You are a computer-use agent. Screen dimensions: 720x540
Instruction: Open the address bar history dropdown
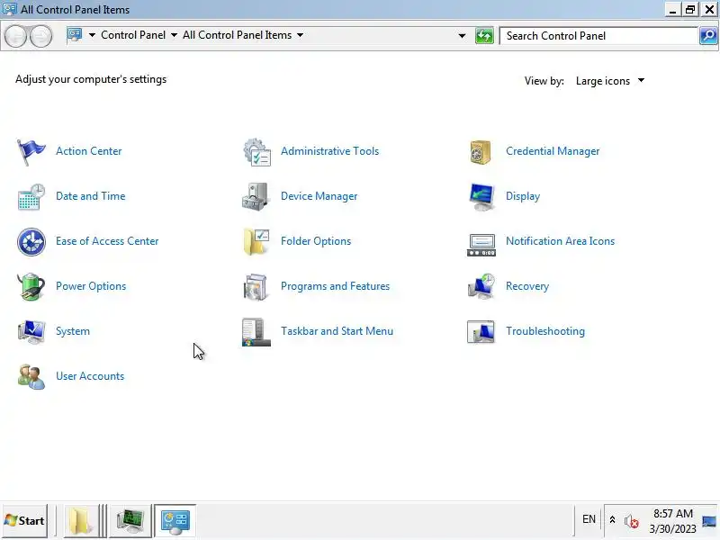coord(462,36)
